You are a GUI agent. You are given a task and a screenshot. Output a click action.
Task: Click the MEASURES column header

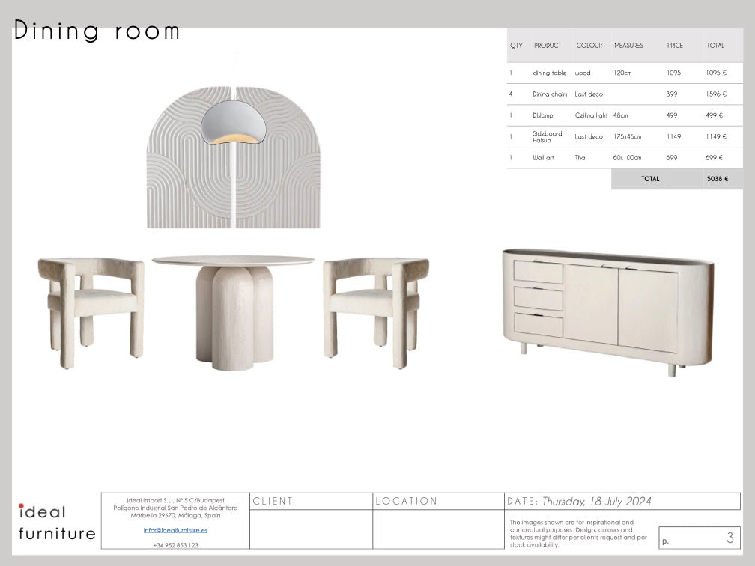point(628,46)
